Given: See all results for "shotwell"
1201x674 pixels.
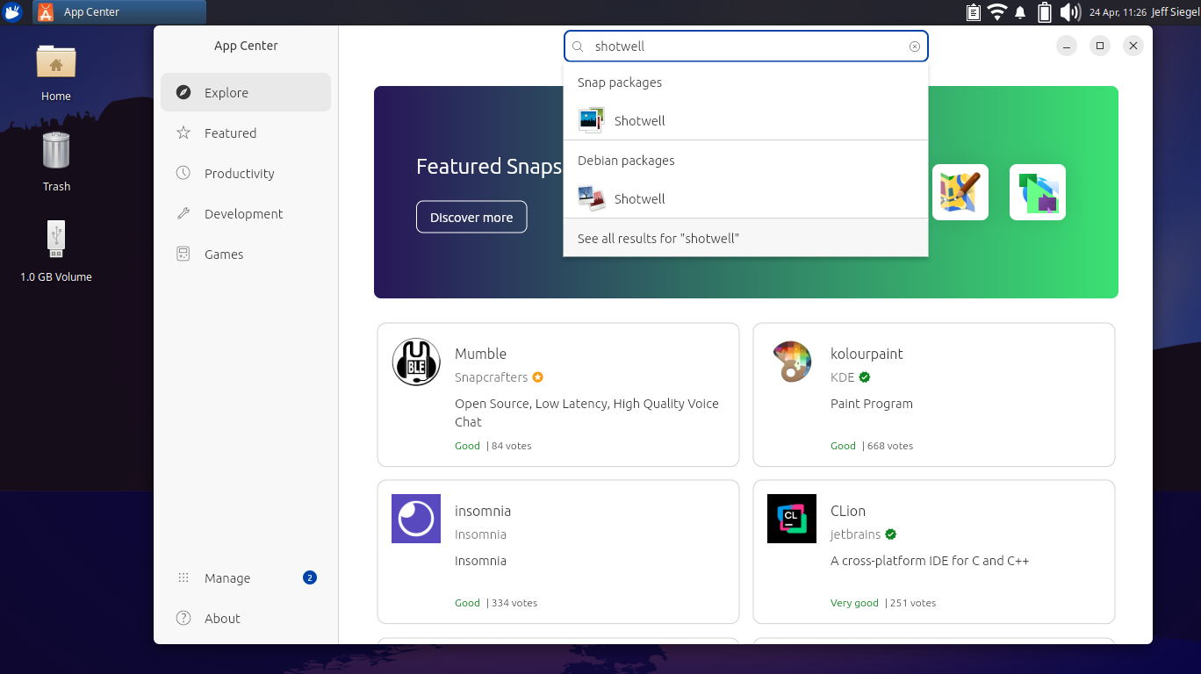Looking at the screenshot, I should click(745, 238).
